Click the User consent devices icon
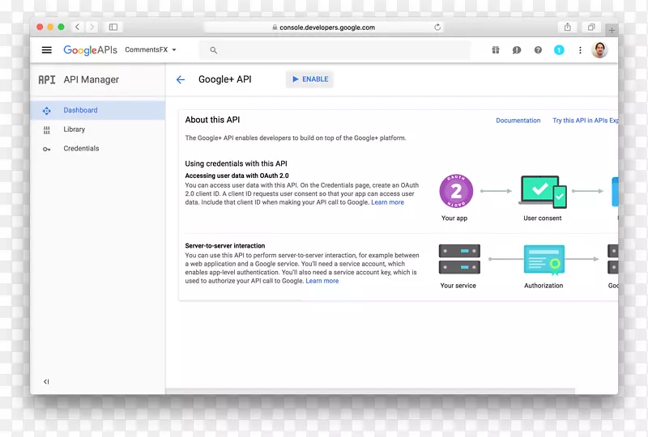 543,192
